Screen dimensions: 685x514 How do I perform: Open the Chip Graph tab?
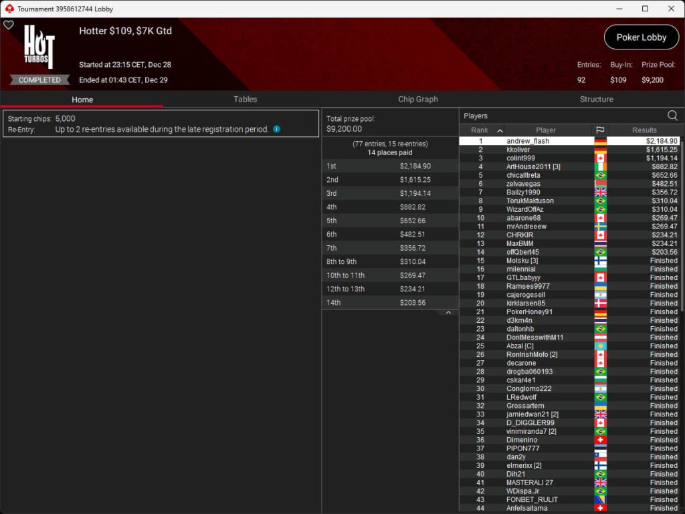417,99
